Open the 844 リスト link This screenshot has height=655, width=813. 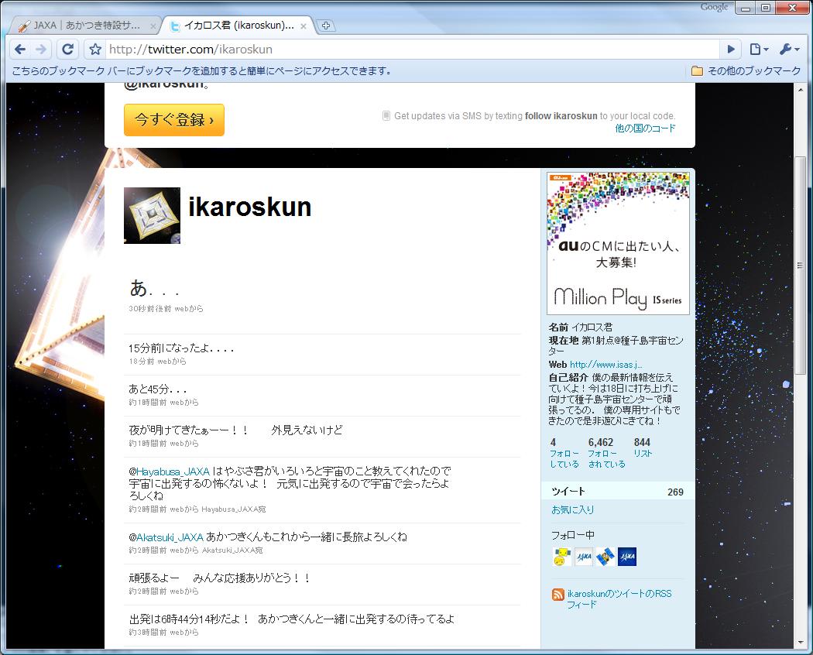(x=643, y=448)
